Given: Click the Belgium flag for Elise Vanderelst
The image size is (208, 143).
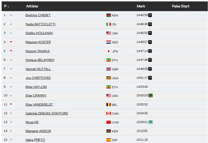Looking at the screenshot, I should 109,105.
